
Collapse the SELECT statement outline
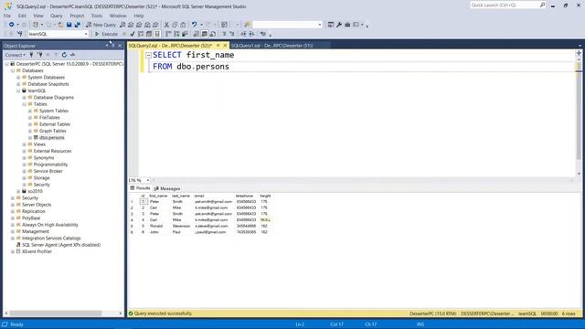(148, 55)
